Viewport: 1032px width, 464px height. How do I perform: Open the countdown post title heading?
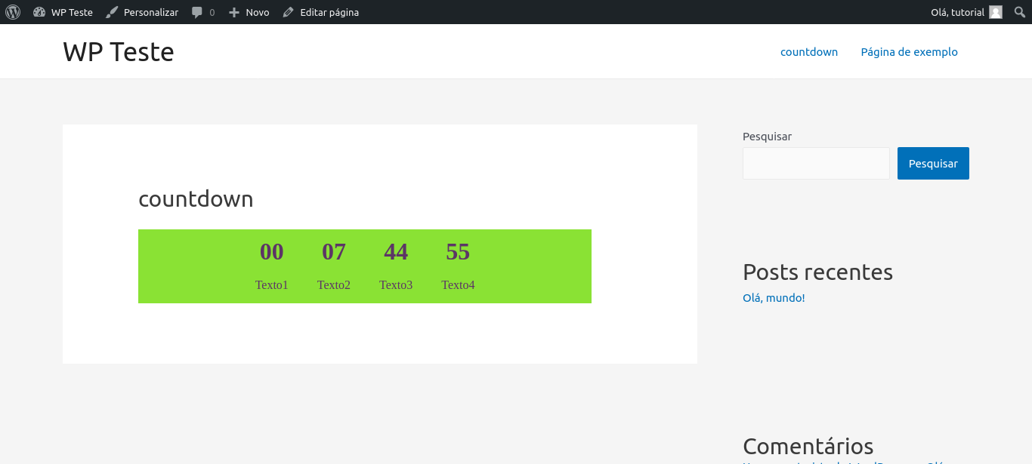click(196, 199)
